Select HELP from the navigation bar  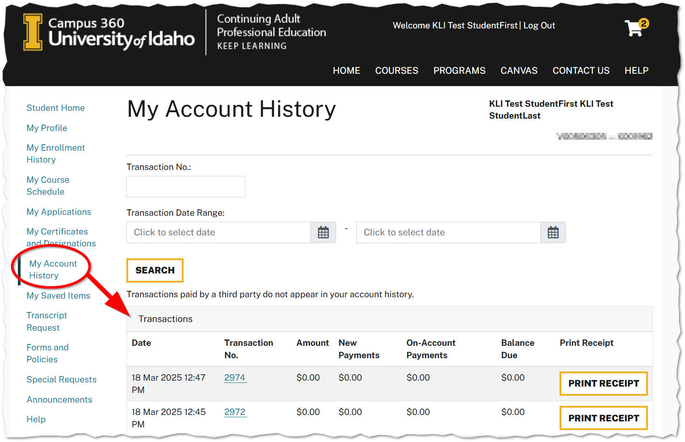636,71
